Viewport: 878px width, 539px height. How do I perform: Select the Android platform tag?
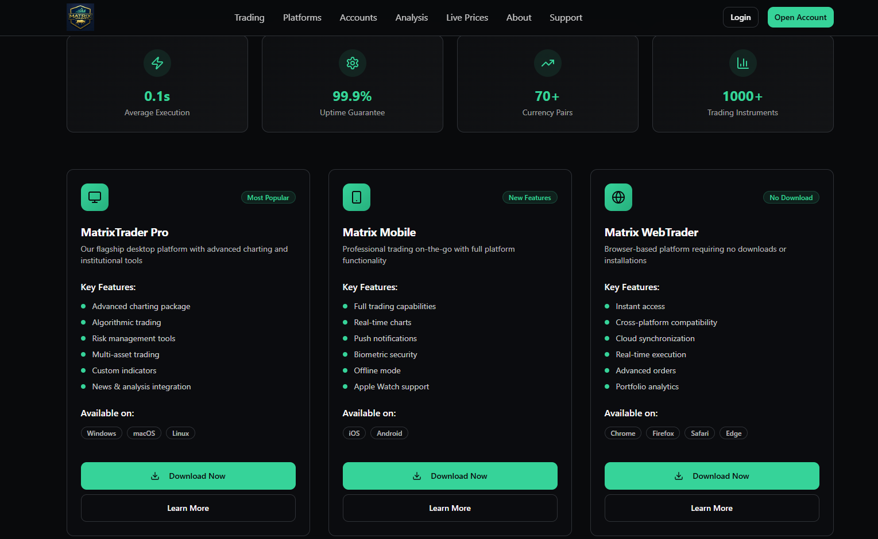(389, 433)
